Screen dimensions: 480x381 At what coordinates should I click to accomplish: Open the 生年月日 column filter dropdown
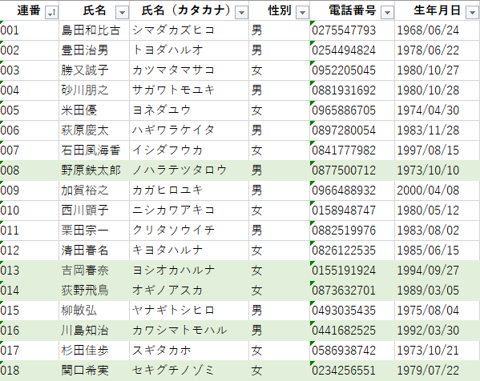472,12
